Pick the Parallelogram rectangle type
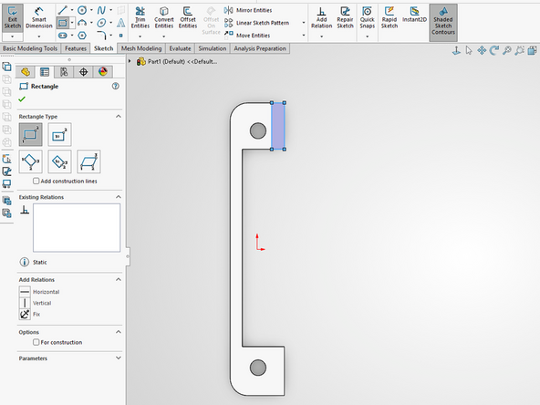The height and width of the screenshot is (405, 540). click(x=88, y=161)
